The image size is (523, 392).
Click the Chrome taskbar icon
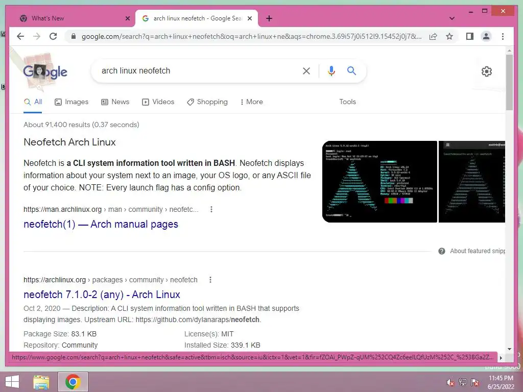73,382
